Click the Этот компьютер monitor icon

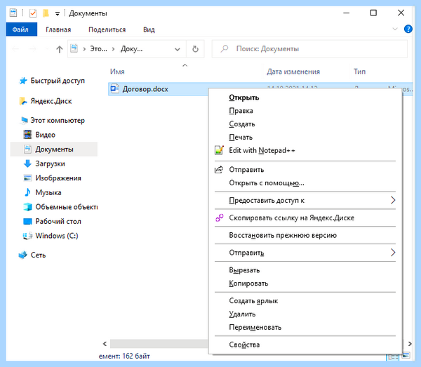[24, 120]
